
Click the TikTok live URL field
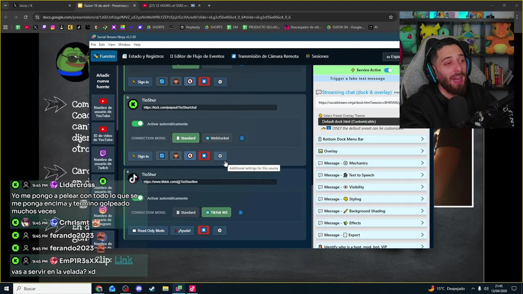point(210,182)
